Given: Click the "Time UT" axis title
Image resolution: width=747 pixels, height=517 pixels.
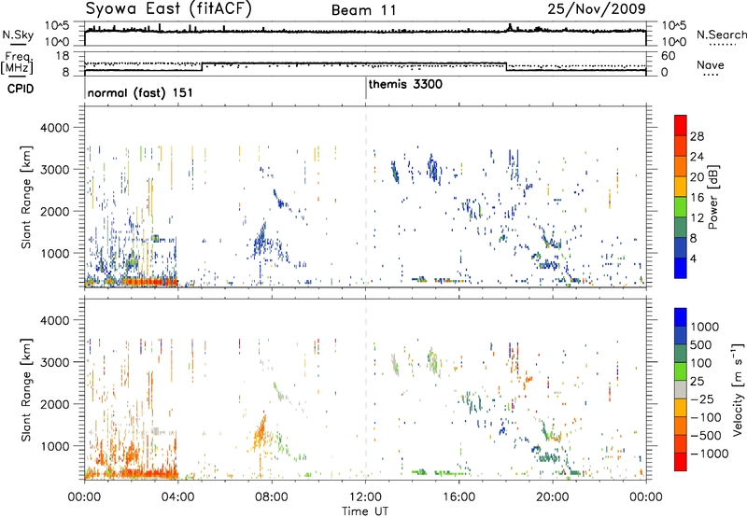Looking at the screenshot, I should pyautogui.click(x=365, y=511).
